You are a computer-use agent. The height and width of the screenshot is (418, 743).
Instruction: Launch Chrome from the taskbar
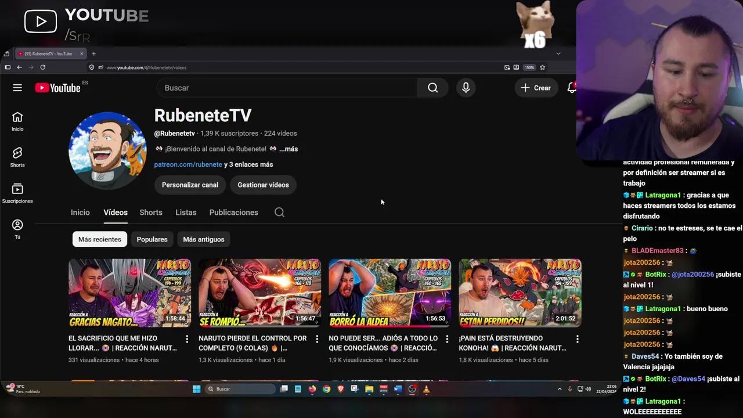pos(326,389)
